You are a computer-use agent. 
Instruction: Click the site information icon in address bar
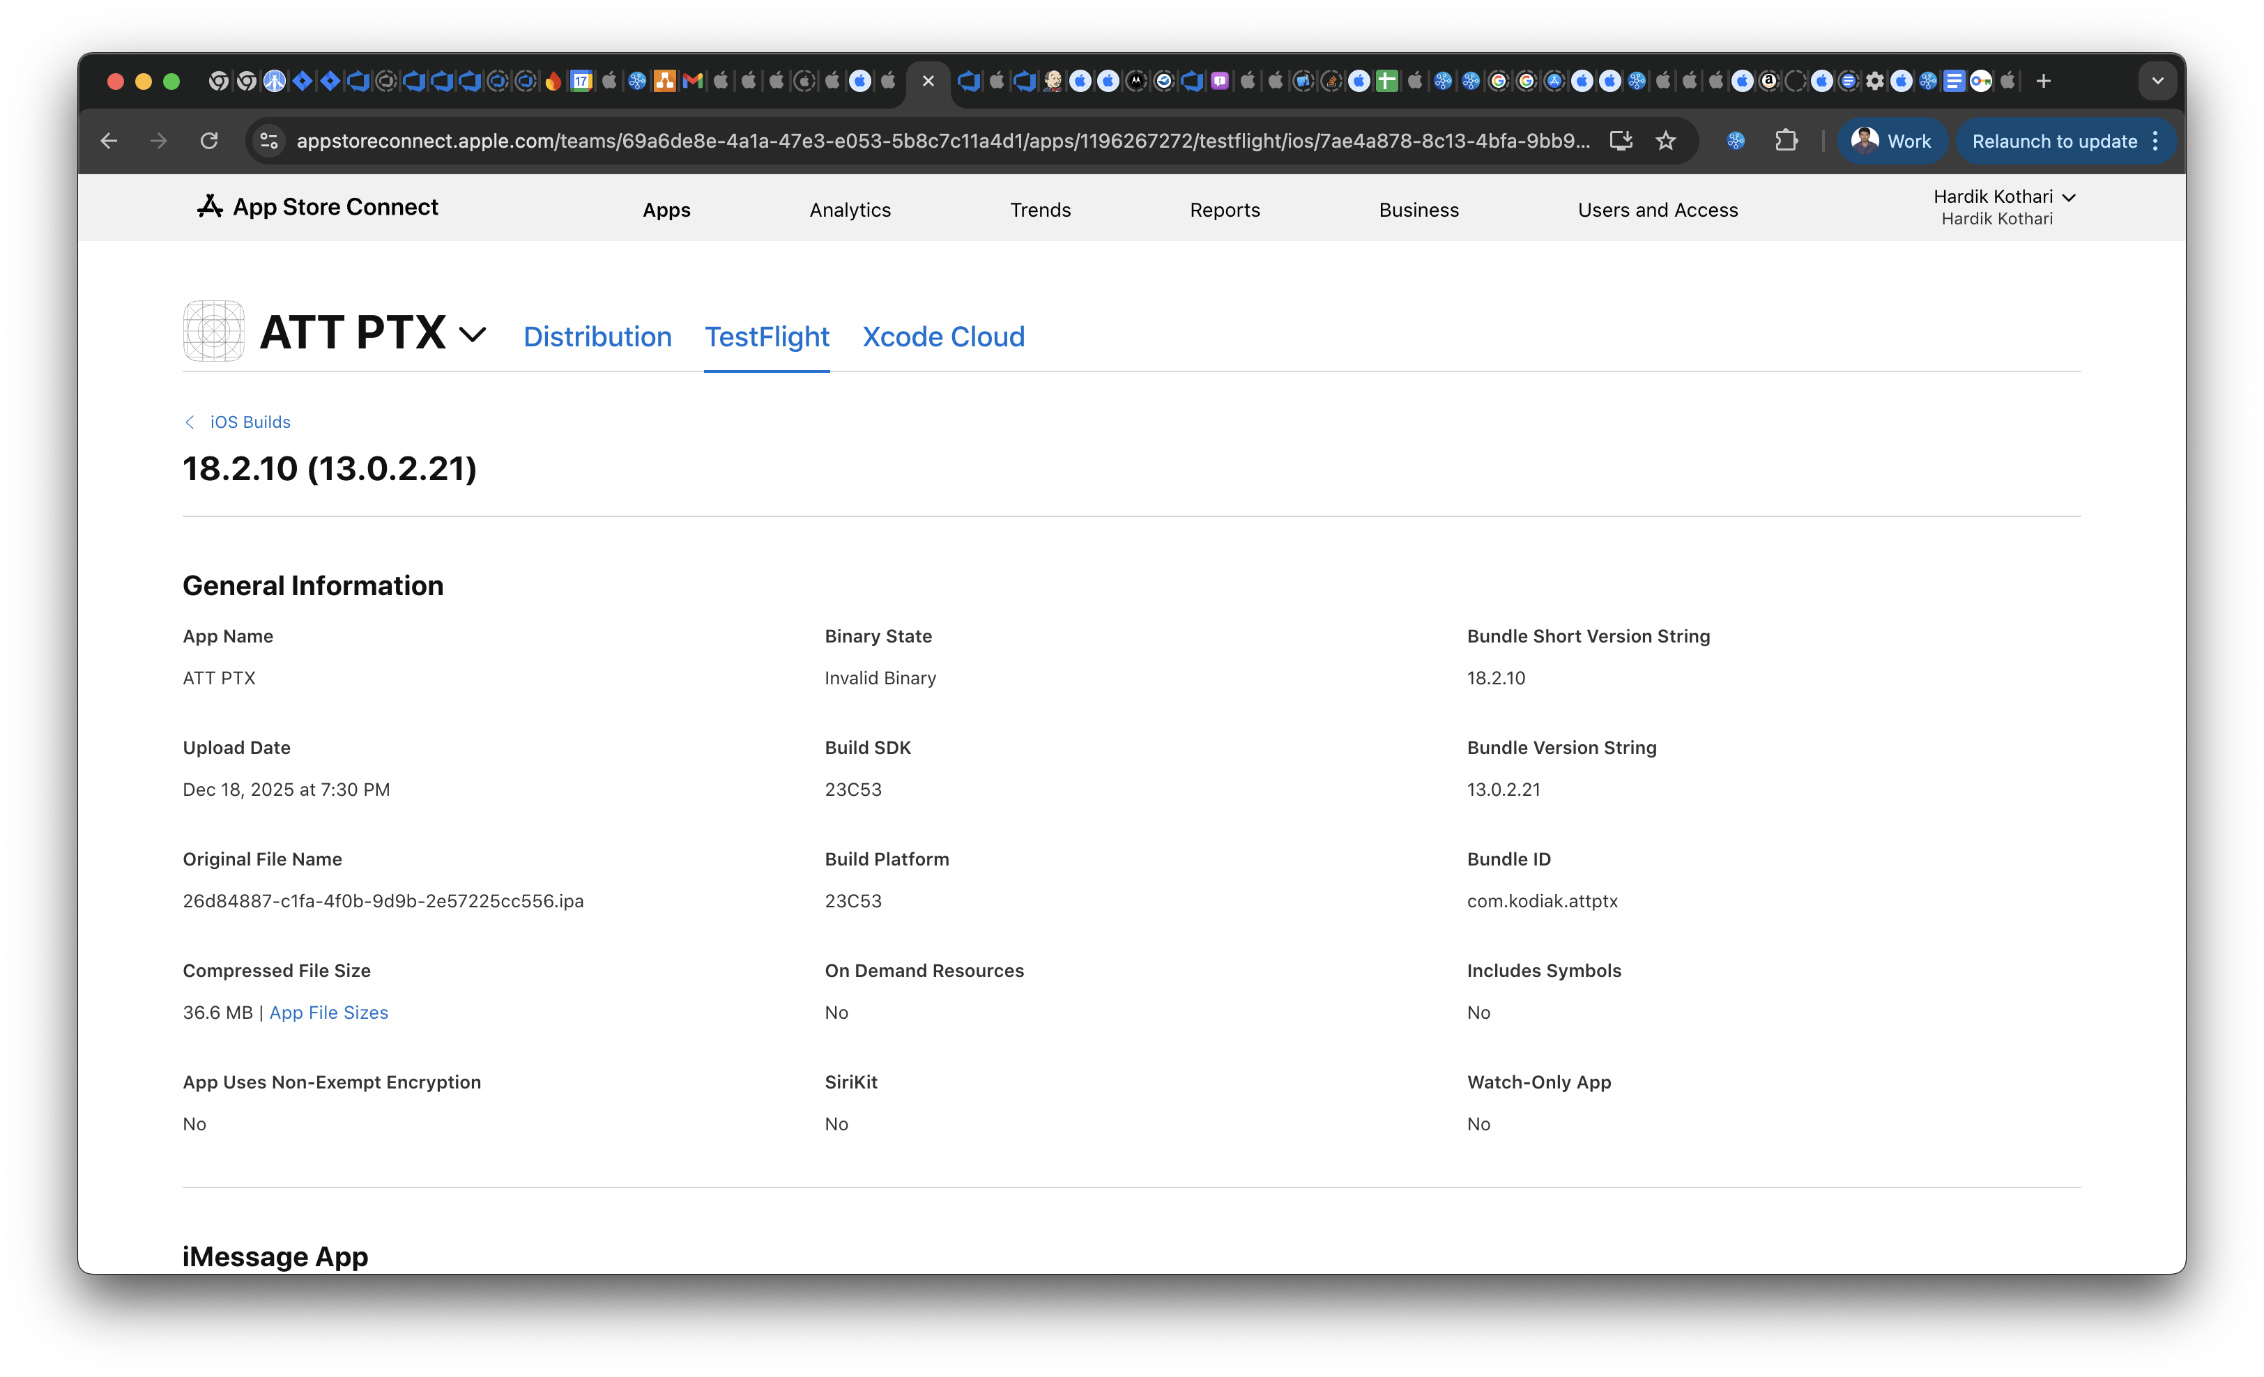coord(269,141)
